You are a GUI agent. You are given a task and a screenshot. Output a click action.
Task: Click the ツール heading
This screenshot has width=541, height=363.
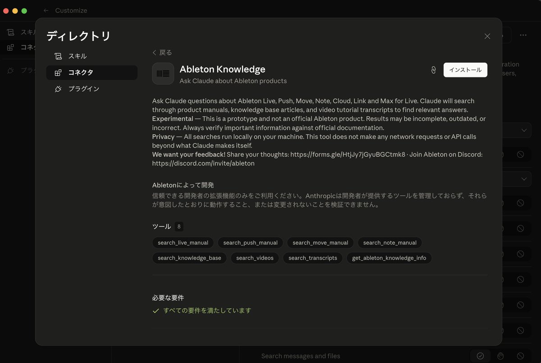[161, 227]
